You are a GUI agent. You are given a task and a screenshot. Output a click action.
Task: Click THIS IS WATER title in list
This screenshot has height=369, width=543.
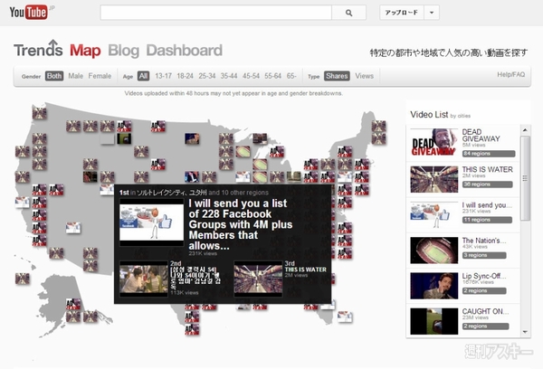(487, 170)
